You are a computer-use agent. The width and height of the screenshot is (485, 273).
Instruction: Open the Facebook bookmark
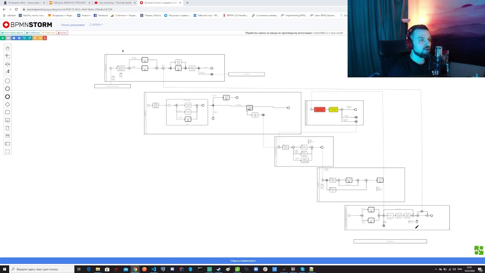101,16
